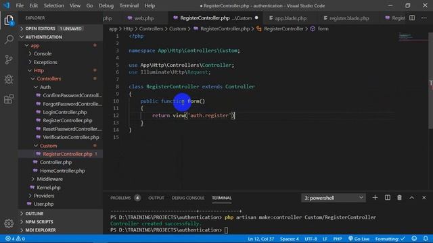Collapse the app folder
433x243 pixels.
point(60,45)
